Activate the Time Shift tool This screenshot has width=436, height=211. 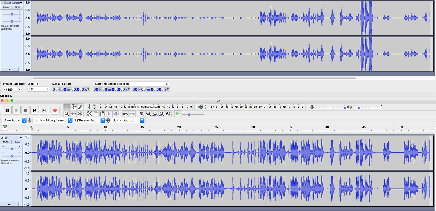pos(73,114)
